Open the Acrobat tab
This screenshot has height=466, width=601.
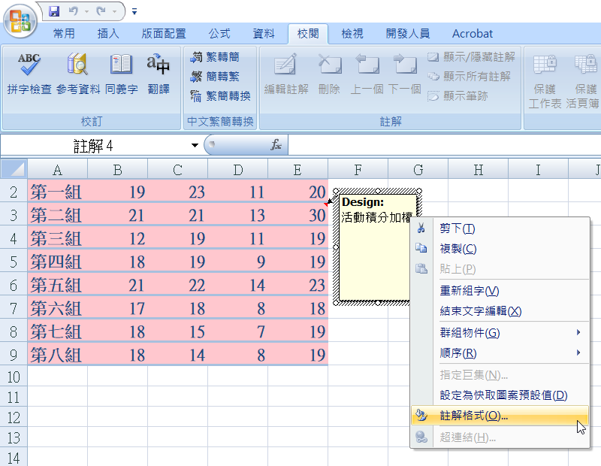pyautogui.click(x=473, y=34)
